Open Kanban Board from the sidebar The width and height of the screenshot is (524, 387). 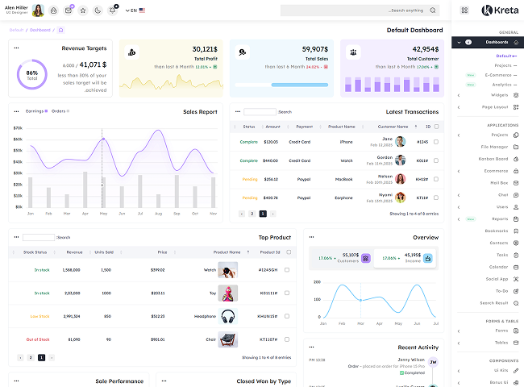pos(493,159)
